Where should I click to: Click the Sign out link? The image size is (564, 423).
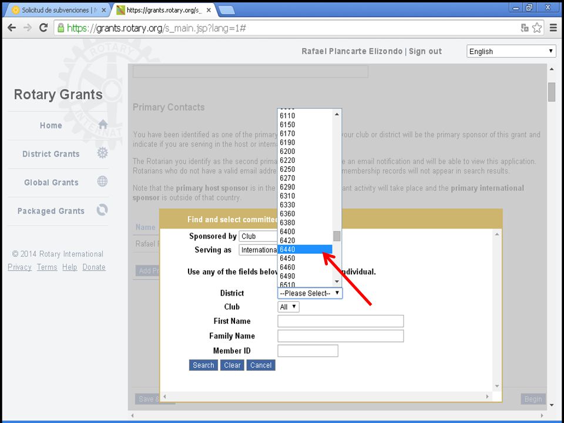pos(425,51)
